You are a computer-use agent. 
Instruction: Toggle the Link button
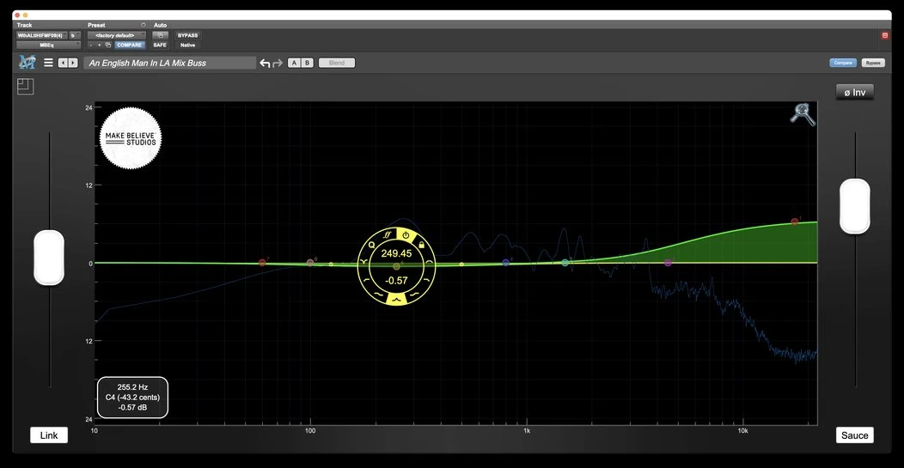pyautogui.click(x=49, y=435)
